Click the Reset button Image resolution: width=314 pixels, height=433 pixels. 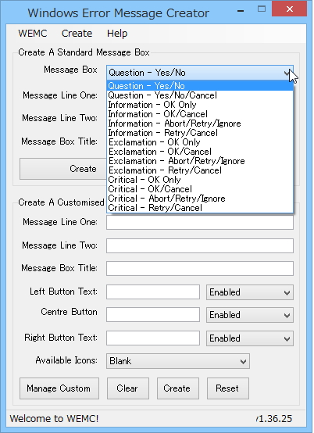[227, 388]
